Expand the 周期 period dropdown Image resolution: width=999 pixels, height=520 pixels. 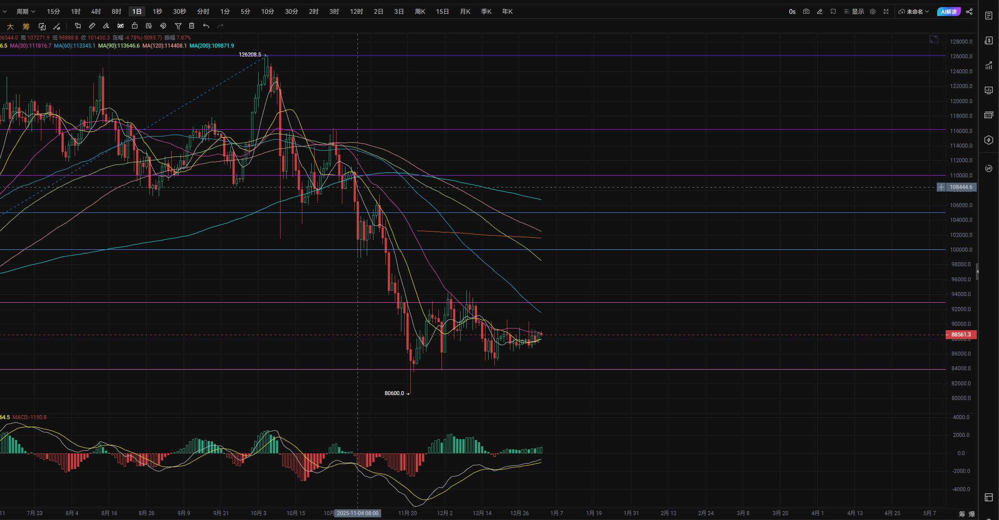[25, 12]
